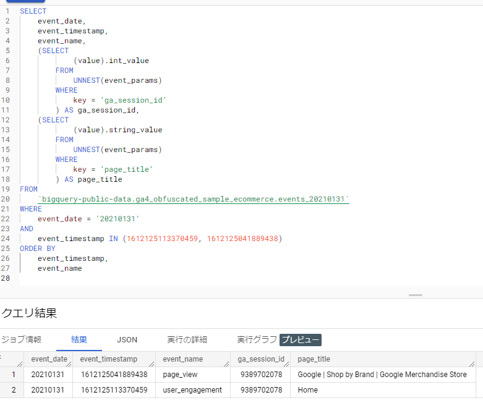Open the 実行グラフ tab
This screenshot has width=483, height=408.
click(257, 339)
